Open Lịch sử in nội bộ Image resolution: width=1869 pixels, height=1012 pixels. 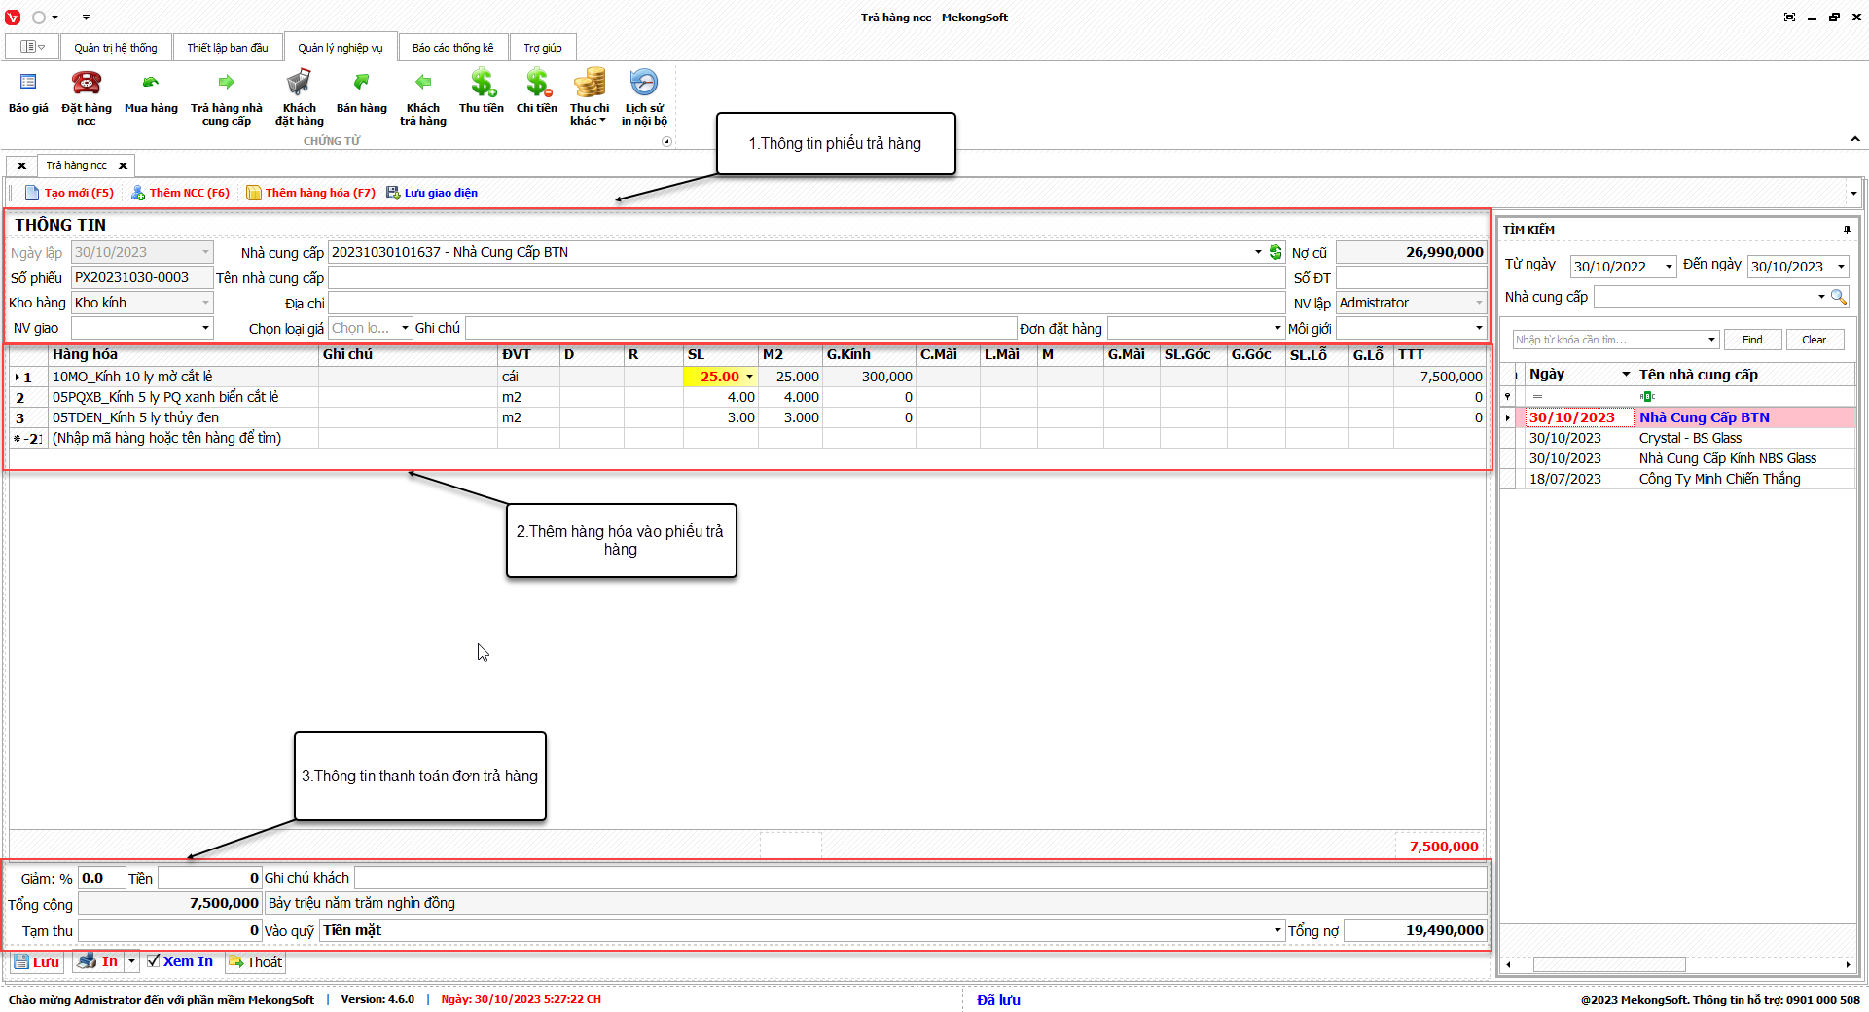pyautogui.click(x=644, y=97)
